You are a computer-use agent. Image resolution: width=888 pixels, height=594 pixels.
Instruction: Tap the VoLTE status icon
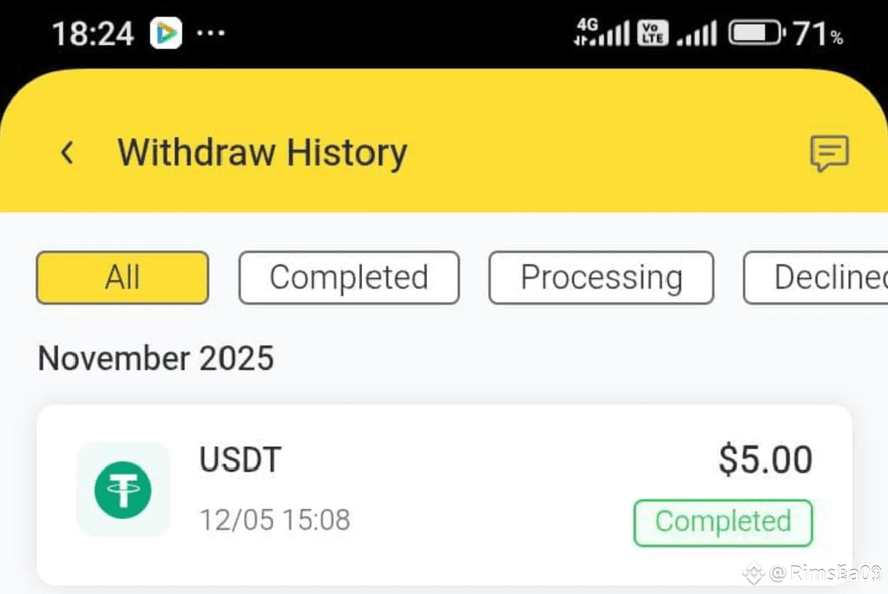pyautogui.click(x=652, y=33)
